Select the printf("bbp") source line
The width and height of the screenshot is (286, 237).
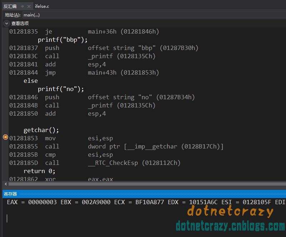[63, 40]
